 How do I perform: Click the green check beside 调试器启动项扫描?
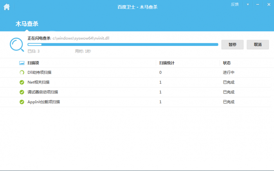pos(22,92)
